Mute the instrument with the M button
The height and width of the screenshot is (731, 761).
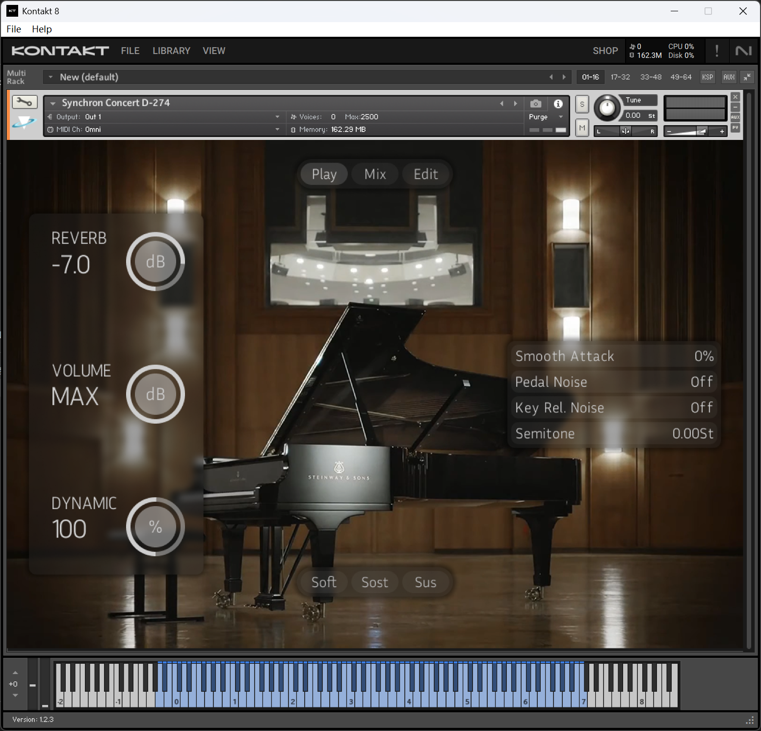(x=582, y=128)
